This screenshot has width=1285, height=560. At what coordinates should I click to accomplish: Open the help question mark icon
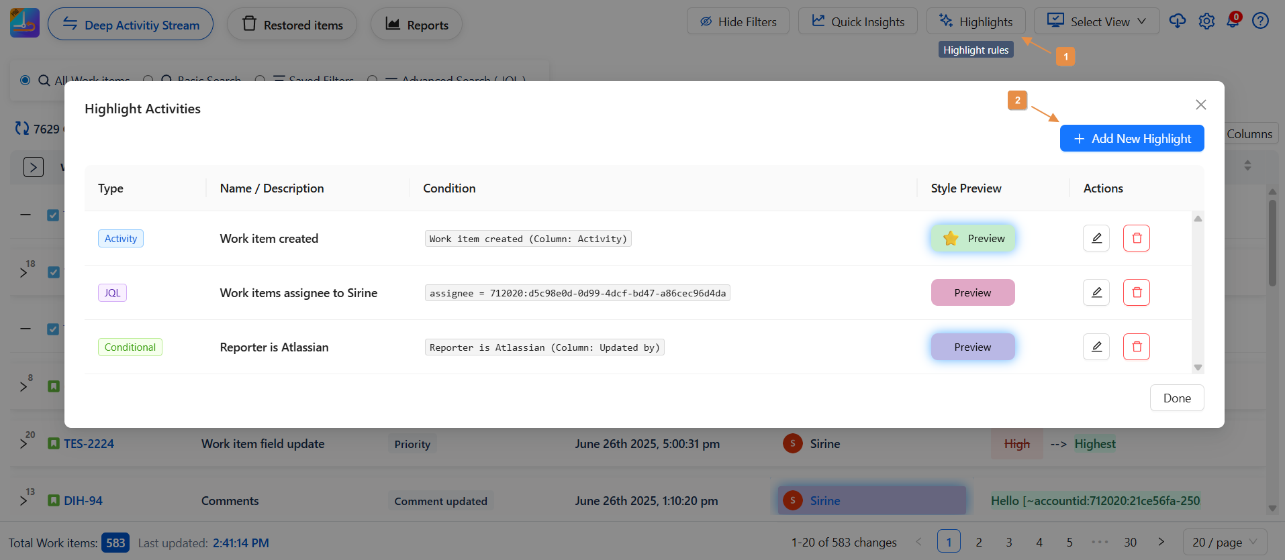tap(1260, 21)
